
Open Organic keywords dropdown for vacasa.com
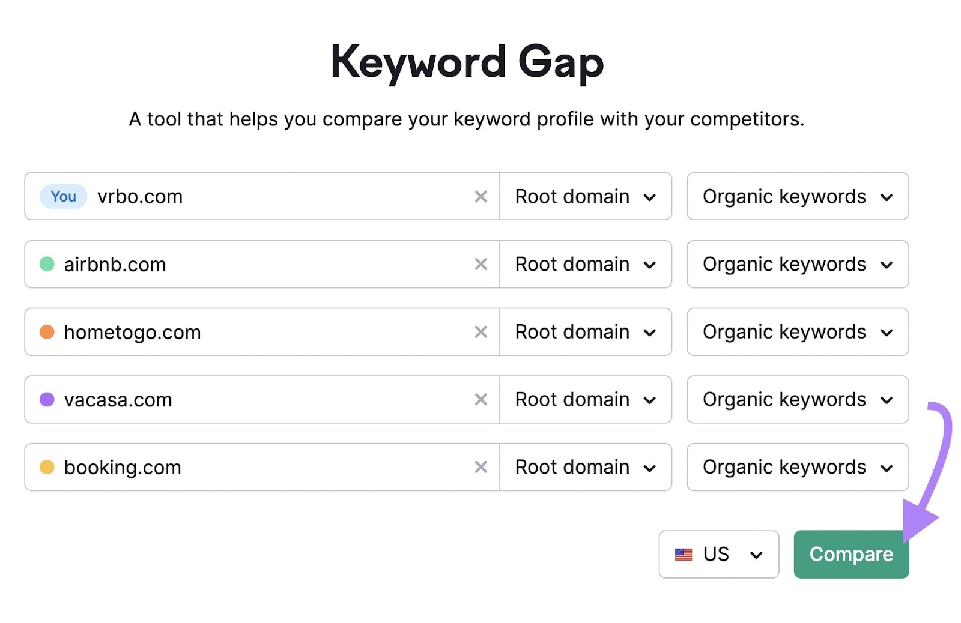797,399
